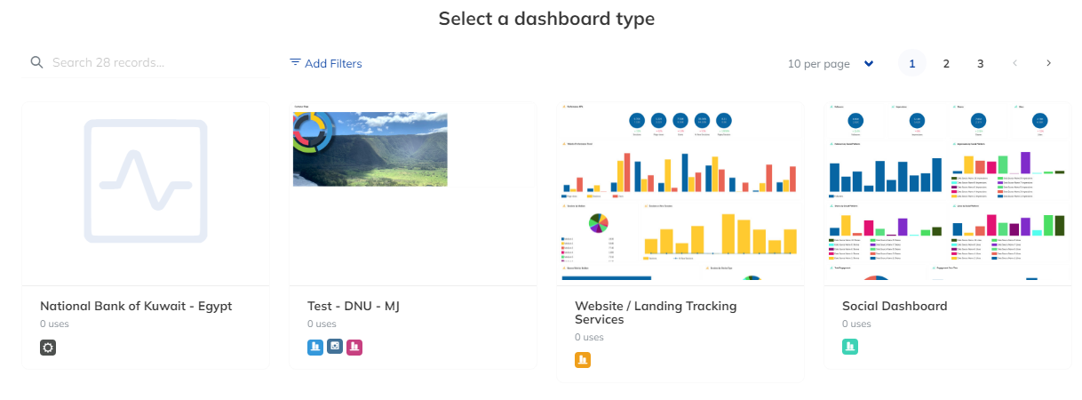Click the dark gear icon under National Bank card
Screen dimensions: 1082x400
48,348
